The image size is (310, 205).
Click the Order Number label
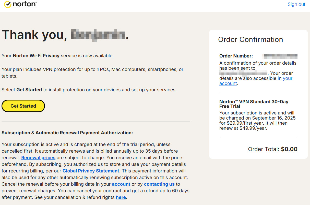click(236, 56)
